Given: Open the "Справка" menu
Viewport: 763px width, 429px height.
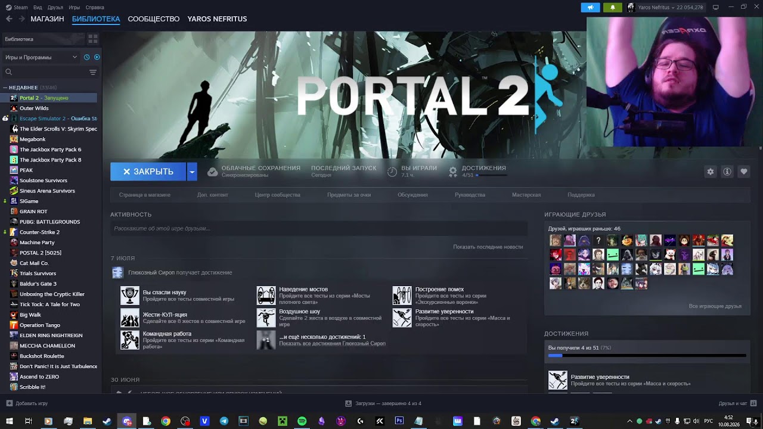Looking at the screenshot, I should [95, 7].
